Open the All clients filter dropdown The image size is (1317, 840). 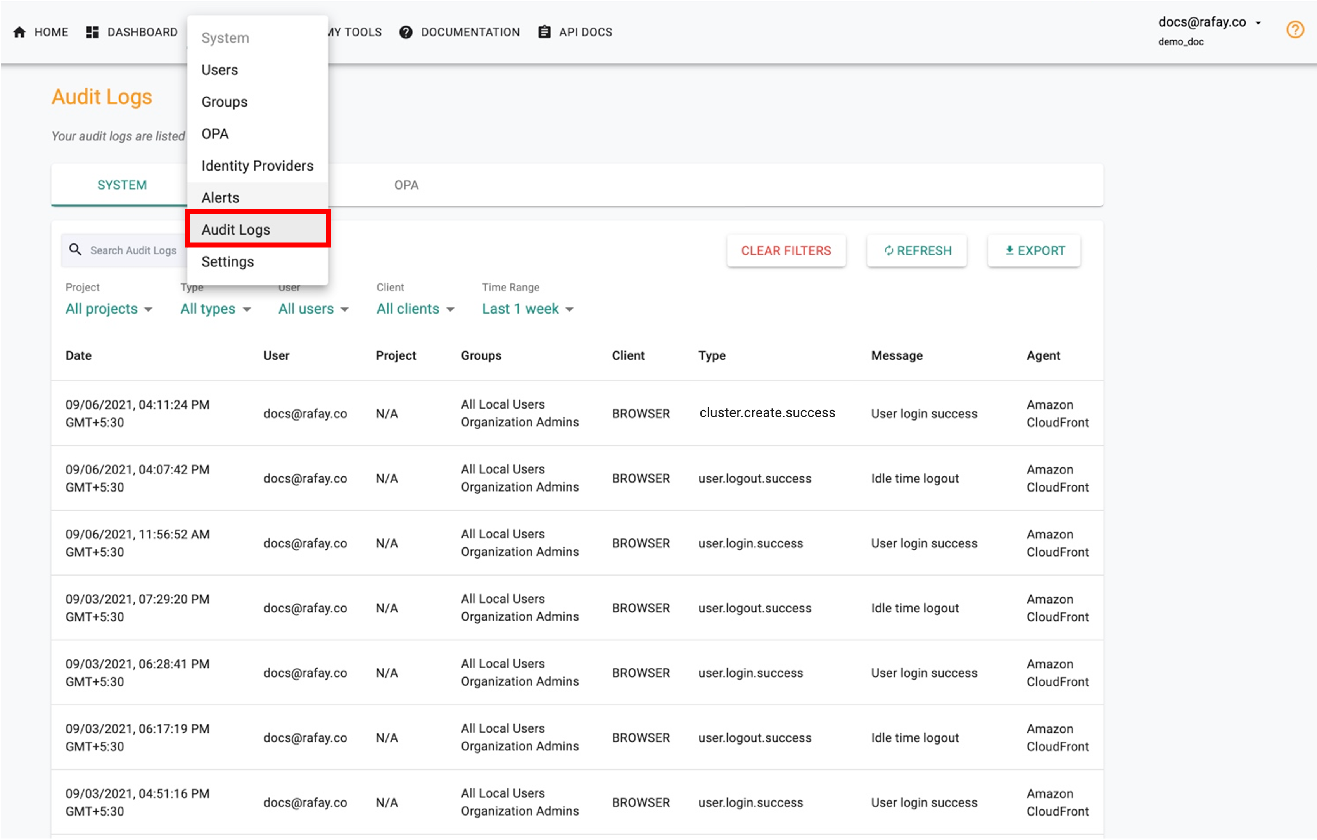(x=415, y=309)
